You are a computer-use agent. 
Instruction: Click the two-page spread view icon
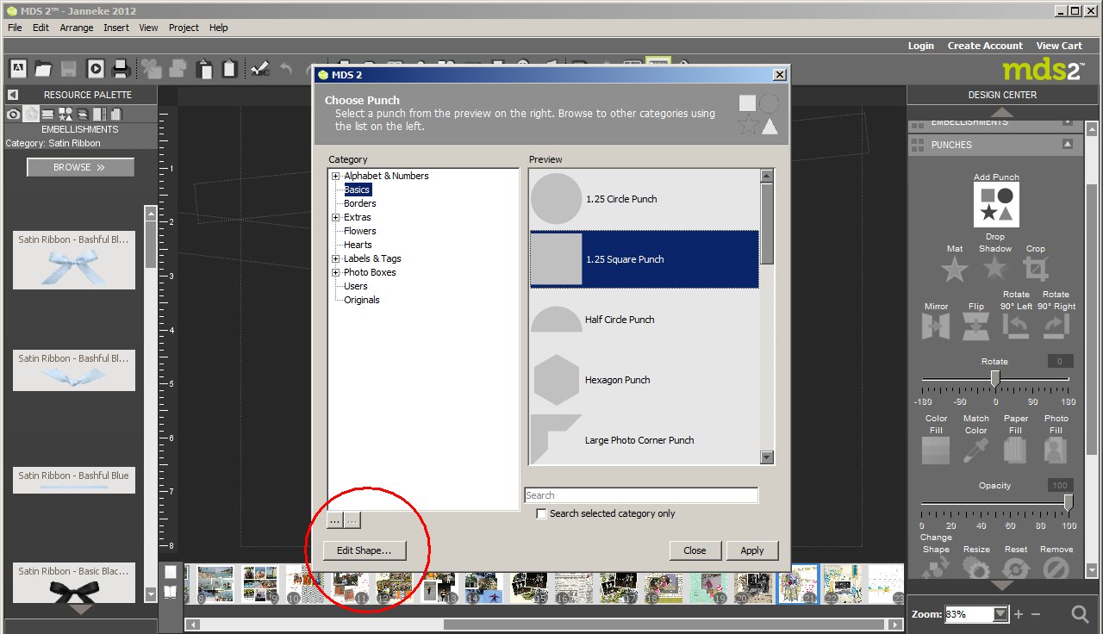[171, 592]
